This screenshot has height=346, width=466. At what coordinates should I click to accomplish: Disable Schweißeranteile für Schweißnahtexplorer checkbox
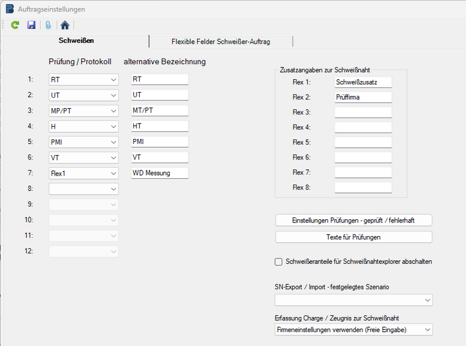click(279, 262)
